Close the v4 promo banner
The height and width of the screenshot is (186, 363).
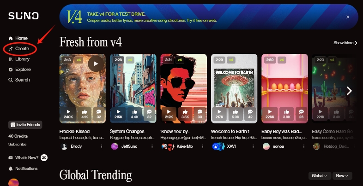tap(348, 17)
